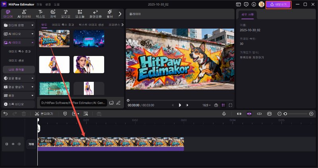This screenshot has height=168, width=318.
Task: Click the microphone voice-over icon
Action: 224,114
